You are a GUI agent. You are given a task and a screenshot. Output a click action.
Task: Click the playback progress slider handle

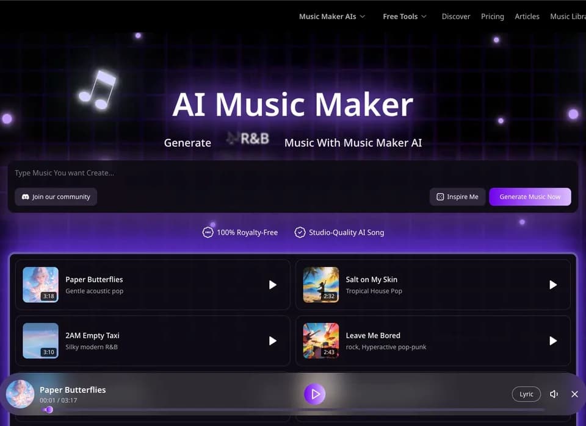click(x=49, y=410)
